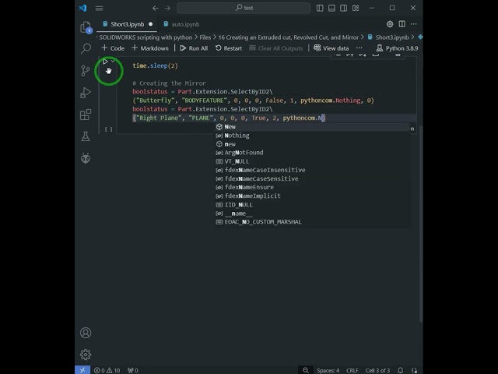The height and width of the screenshot is (374, 498).
Task: Go back with the left arrow
Action: coord(156,8)
